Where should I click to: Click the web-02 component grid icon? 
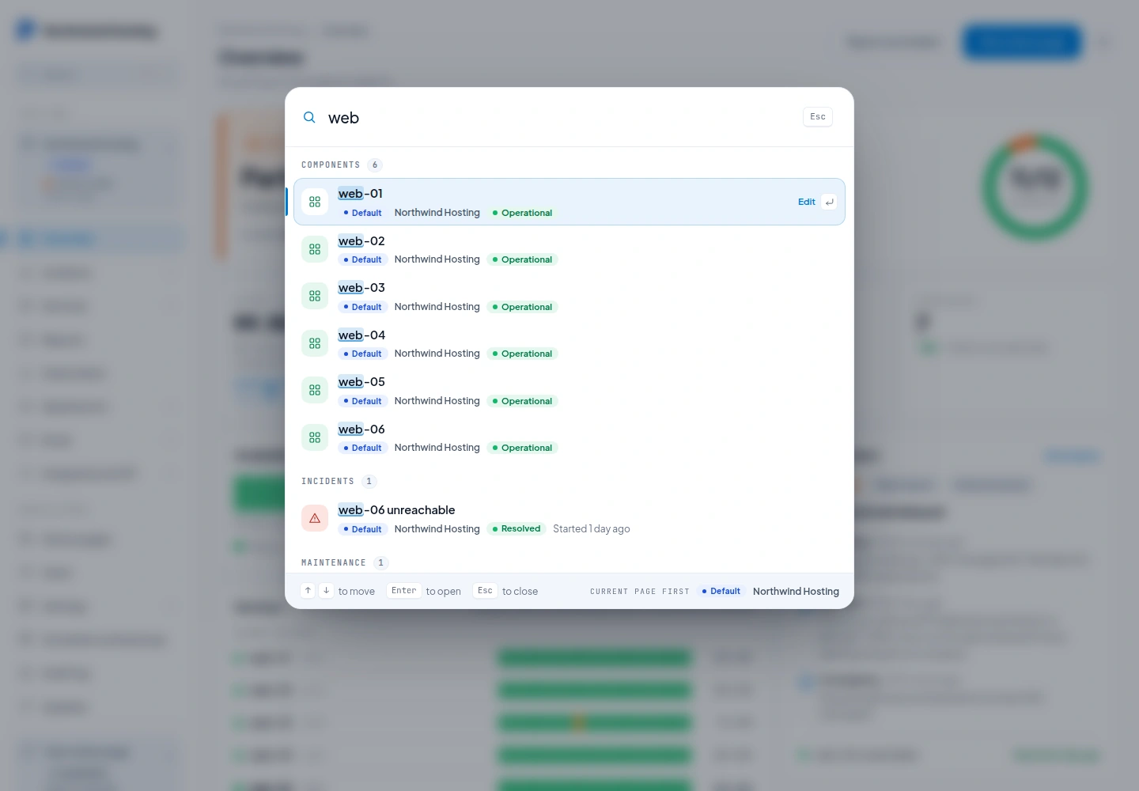point(315,249)
